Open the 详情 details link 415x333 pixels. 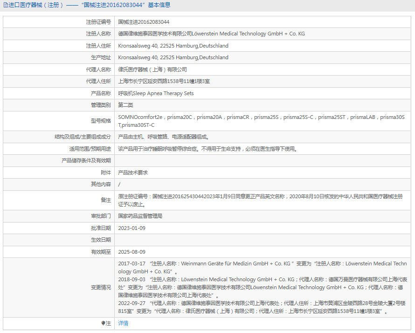point(123,323)
